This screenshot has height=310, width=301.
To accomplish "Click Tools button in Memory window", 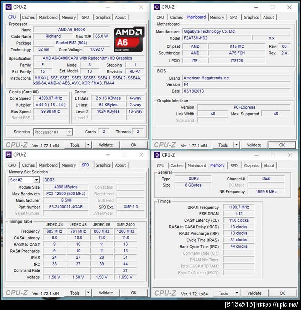I will coord(223,293).
